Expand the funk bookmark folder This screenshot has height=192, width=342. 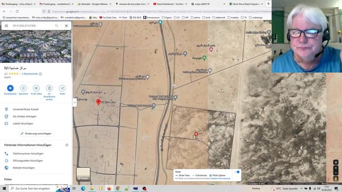[207, 18]
